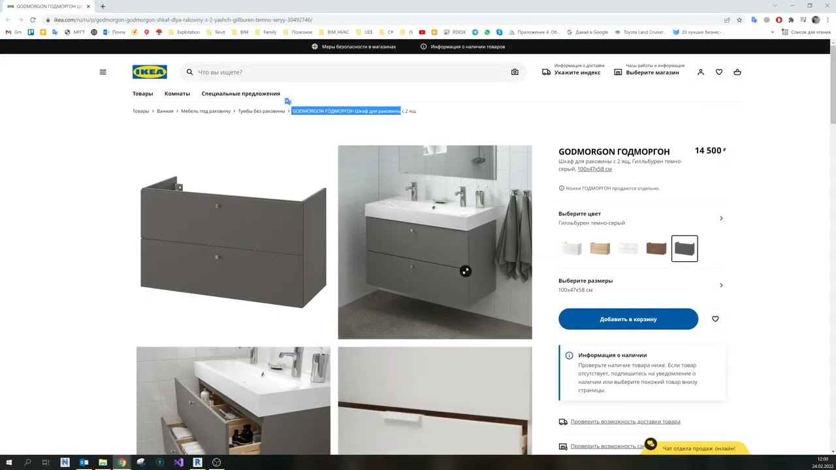Add product to favorites with heart button
This screenshot has width=836, height=470.
point(715,319)
